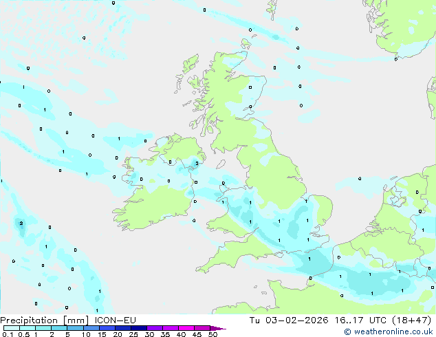436x337 pixels.
Task: Pick the 20–25 mm dark blue swatch
Action: pyautogui.click(x=122, y=328)
